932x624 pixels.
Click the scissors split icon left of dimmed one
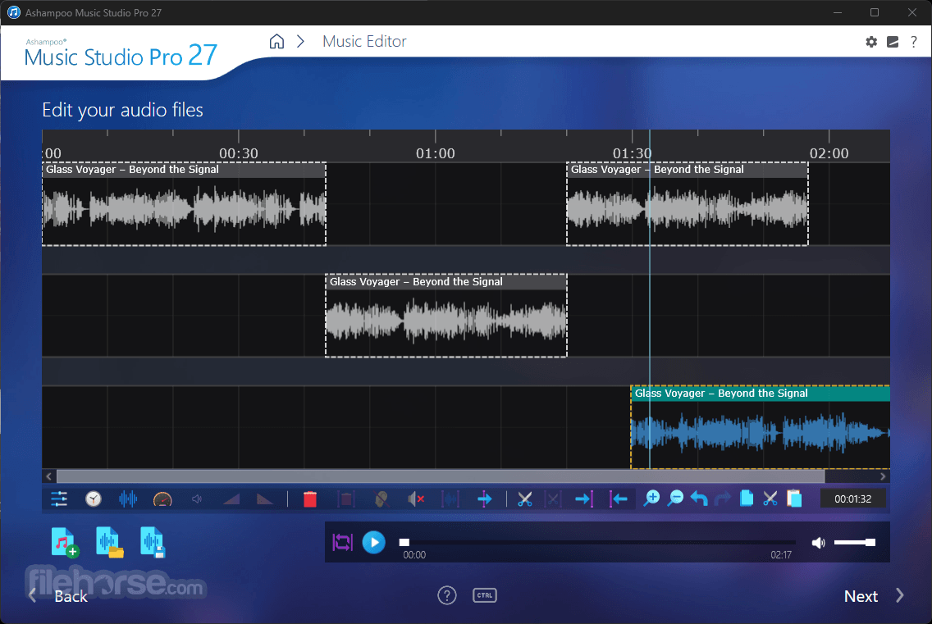(x=524, y=499)
